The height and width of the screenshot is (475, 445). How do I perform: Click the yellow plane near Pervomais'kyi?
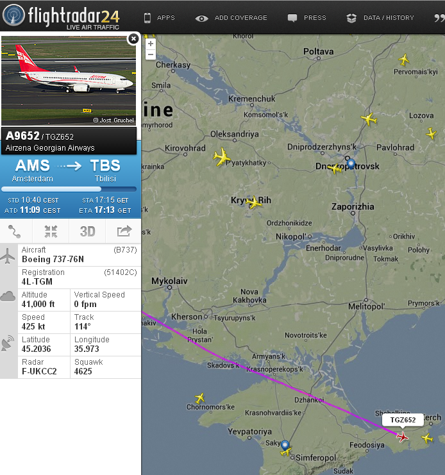point(404,60)
